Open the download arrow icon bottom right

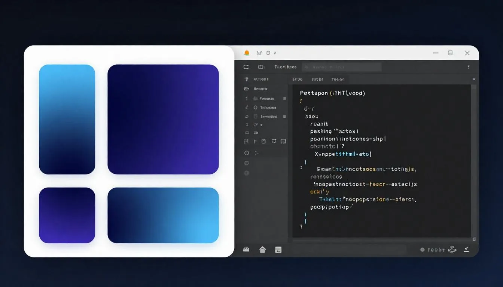(x=466, y=250)
